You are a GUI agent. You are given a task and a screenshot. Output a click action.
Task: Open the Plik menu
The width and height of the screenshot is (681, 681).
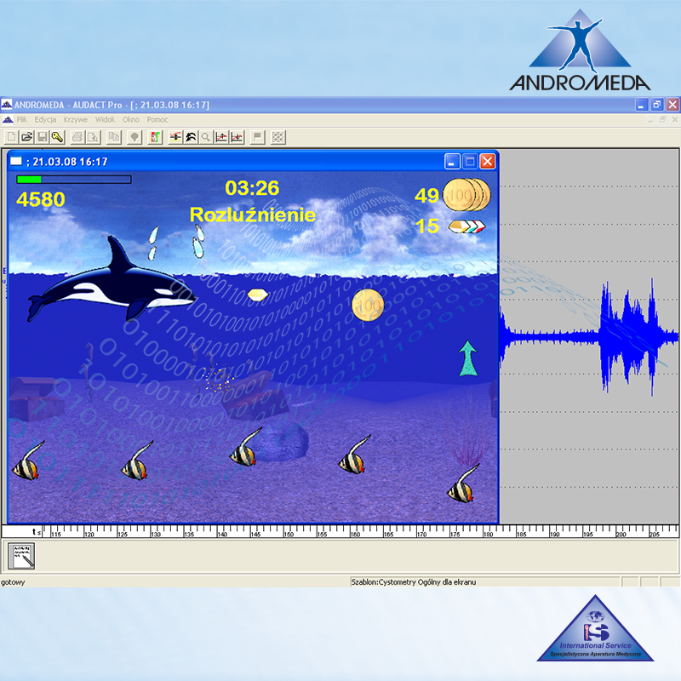pyautogui.click(x=22, y=120)
